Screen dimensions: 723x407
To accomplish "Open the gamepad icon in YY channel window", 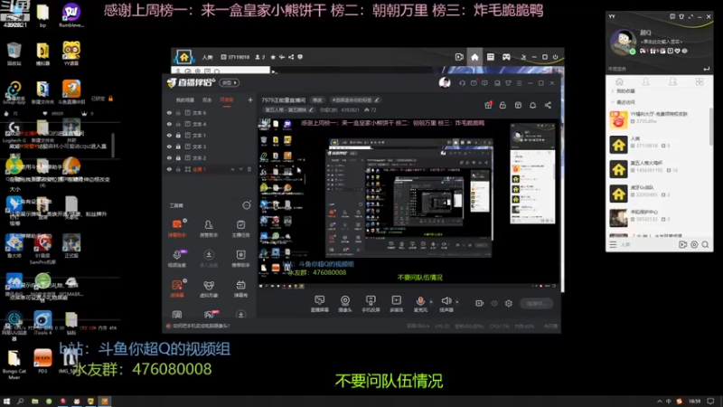I will click(506, 57).
